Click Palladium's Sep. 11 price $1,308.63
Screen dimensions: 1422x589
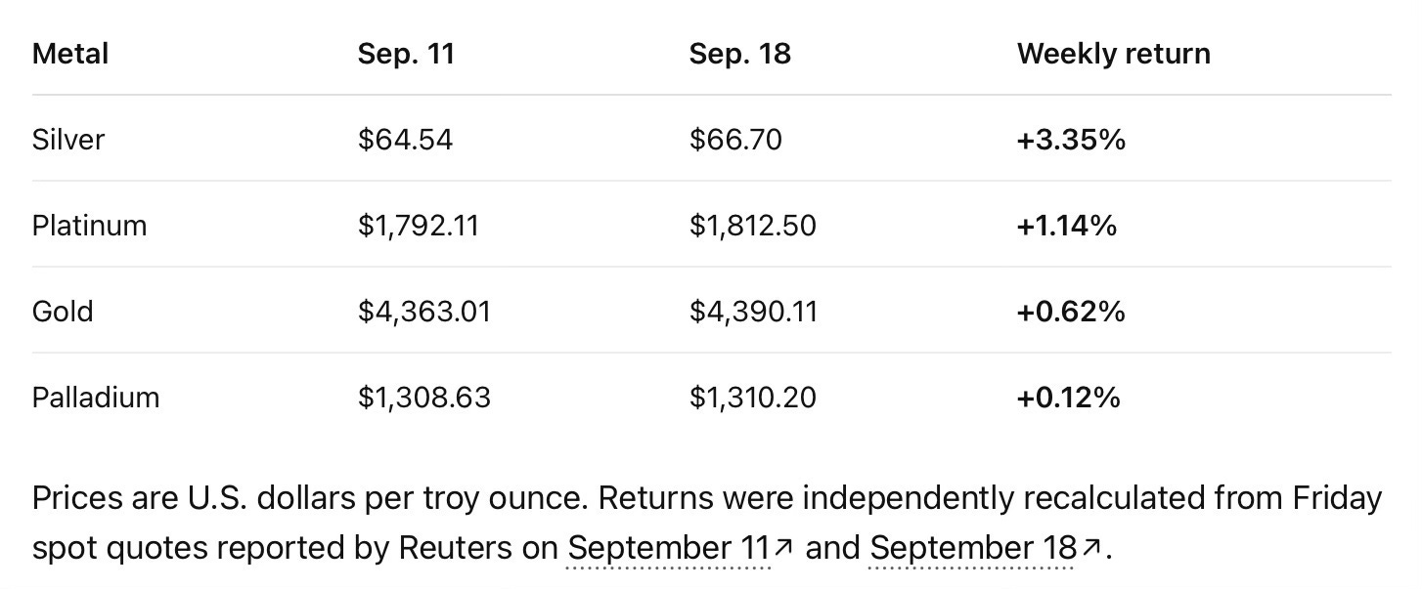pyautogui.click(x=423, y=398)
